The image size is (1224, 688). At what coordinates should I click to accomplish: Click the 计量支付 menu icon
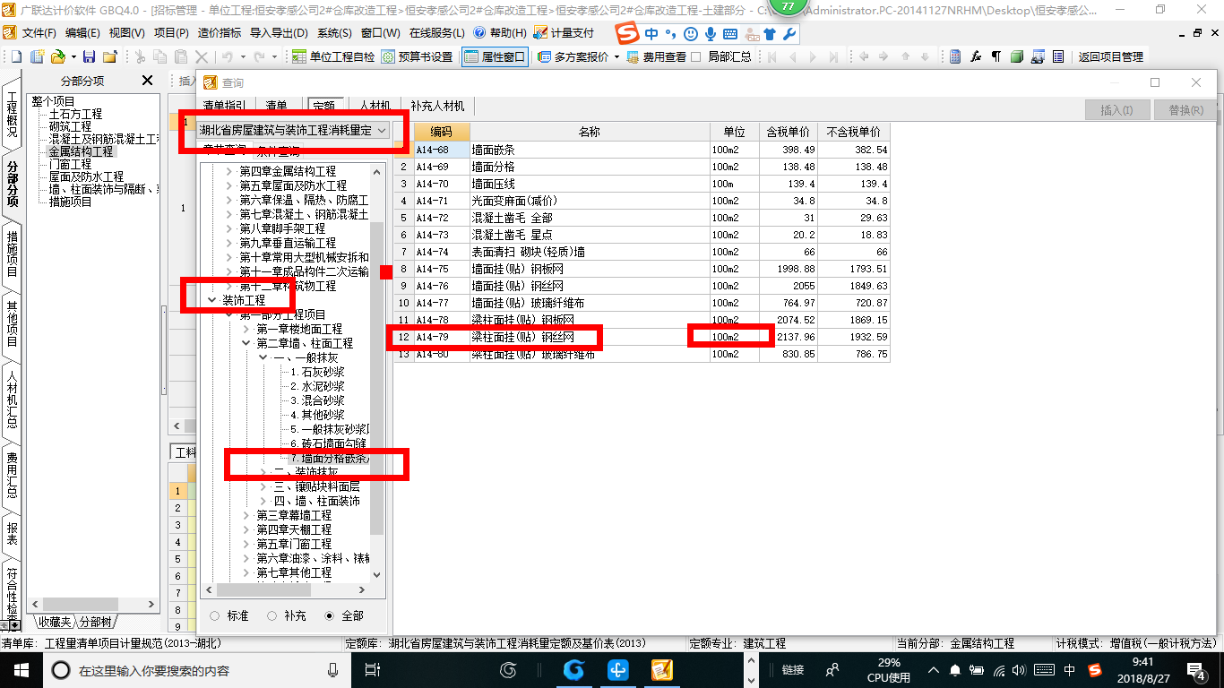(540, 33)
